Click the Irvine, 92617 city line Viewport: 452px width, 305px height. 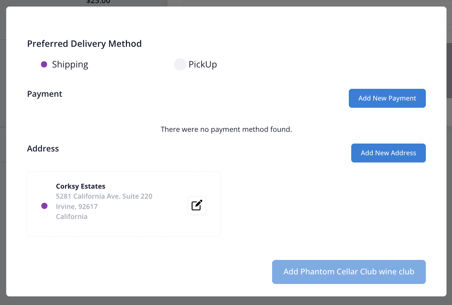[x=77, y=207]
